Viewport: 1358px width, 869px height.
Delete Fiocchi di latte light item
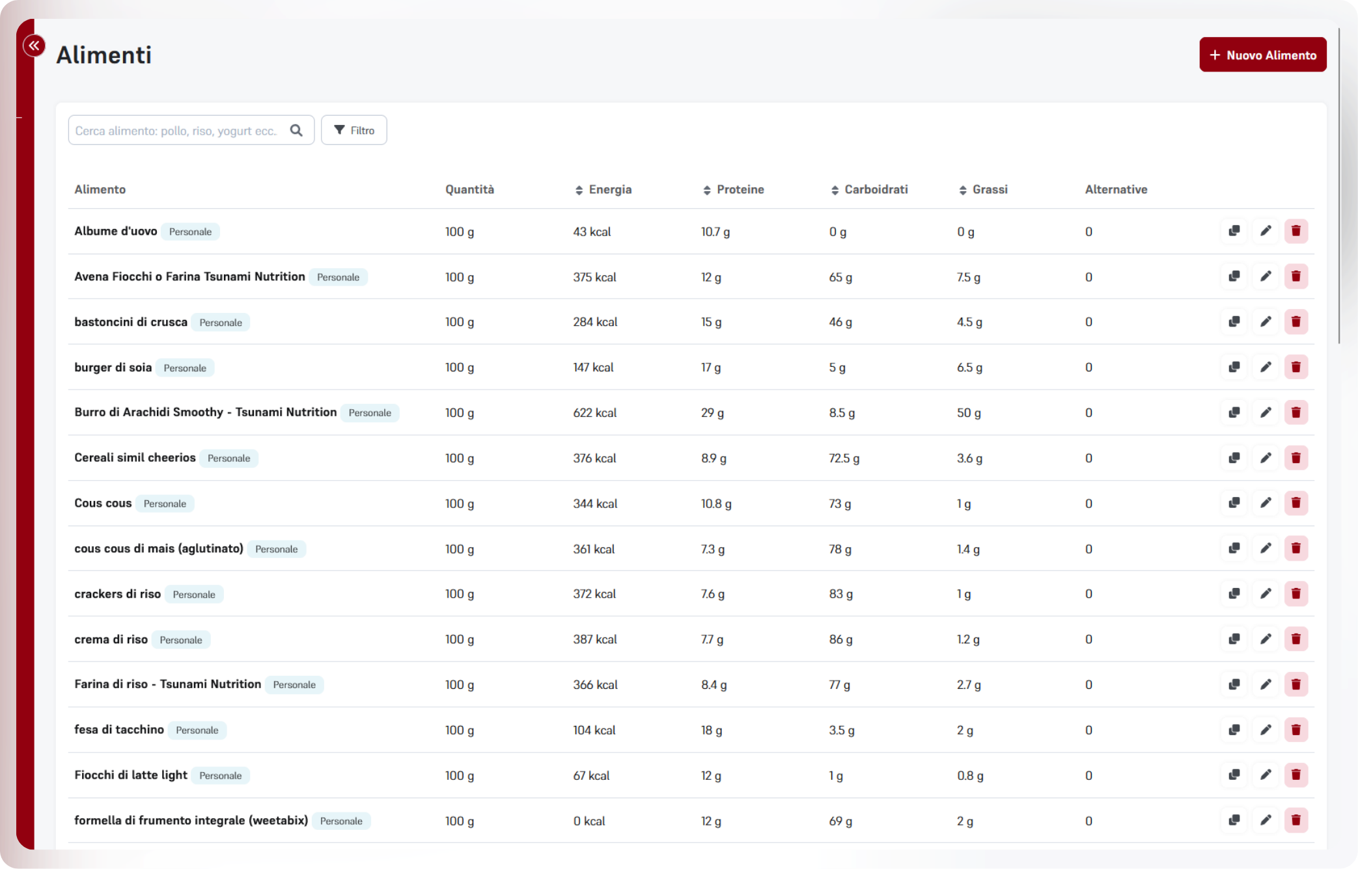[1296, 775]
